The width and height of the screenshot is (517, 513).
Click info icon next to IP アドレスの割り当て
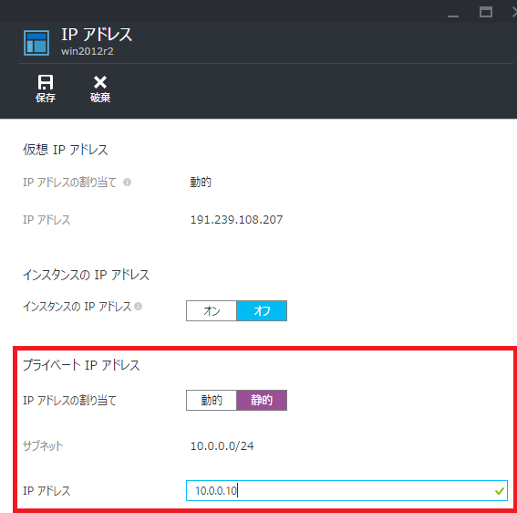(x=128, y=182)
